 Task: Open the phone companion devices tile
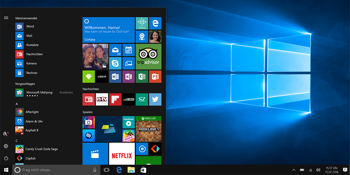129,63
